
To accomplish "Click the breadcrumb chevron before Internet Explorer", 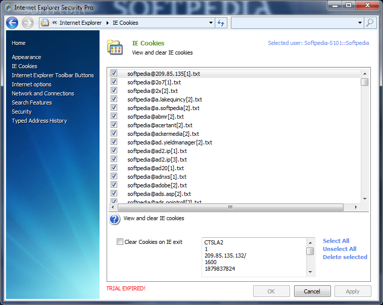I will pyautogui.click(x=55, y=22).
